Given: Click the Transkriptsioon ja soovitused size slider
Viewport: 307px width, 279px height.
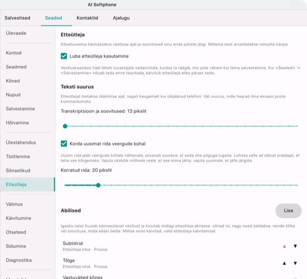Looking at the screenshot, I should [181, 126].
